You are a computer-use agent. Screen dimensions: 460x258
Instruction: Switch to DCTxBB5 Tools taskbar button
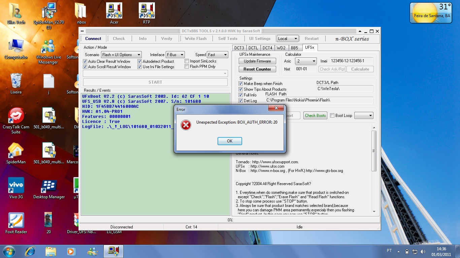(113, 251)
